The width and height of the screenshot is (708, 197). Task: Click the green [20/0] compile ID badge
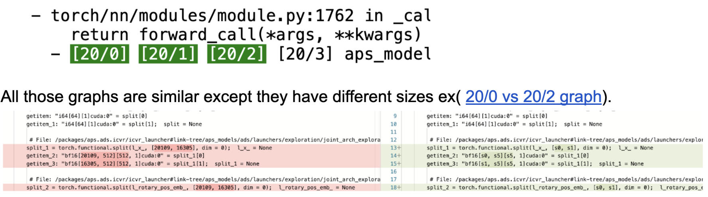point(100,54)
